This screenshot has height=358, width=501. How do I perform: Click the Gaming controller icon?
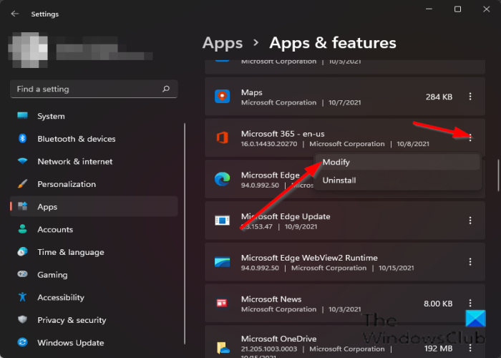pyautogui.click(x=22, y=275)
